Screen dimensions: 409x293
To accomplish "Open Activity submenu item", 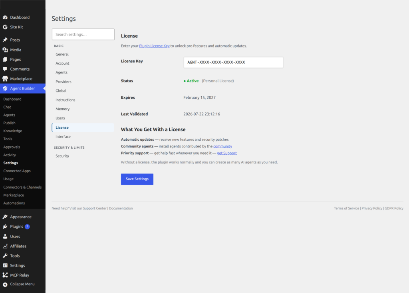I will [10, 155].
